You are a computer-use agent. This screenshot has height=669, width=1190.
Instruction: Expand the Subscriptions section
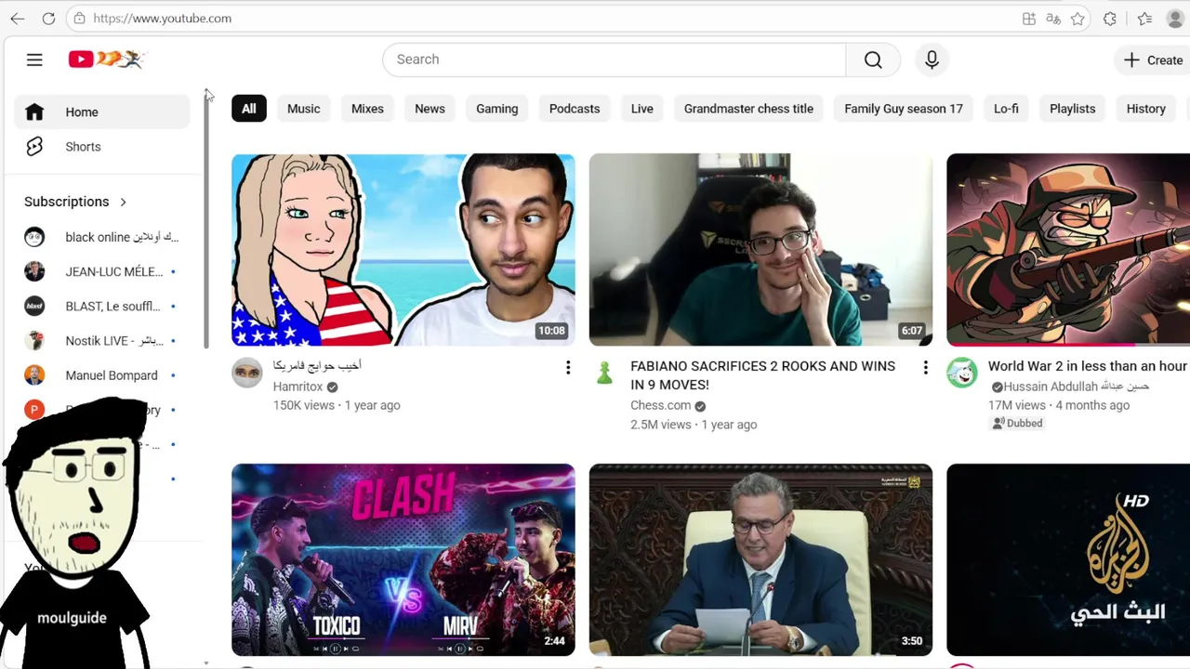coord(75,202)
